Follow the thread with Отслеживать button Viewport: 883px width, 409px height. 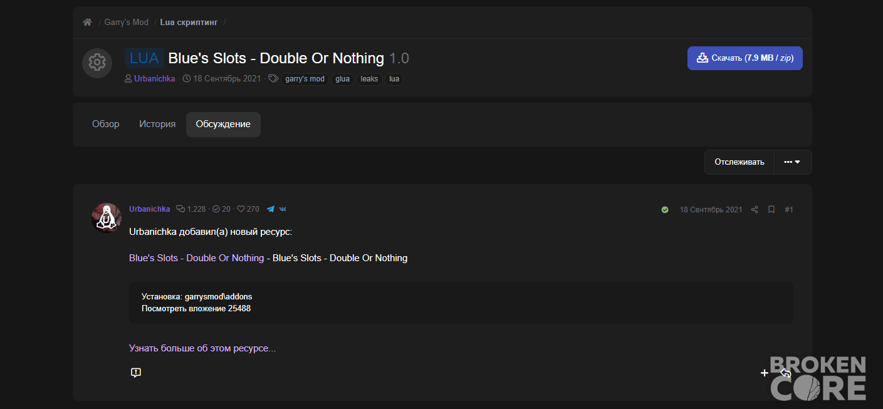pyautogui.click(x=739, y=162)
